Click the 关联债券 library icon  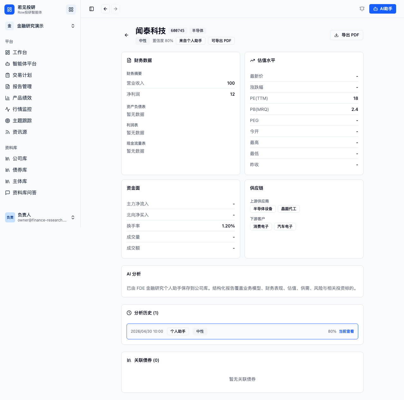point(129,360)
